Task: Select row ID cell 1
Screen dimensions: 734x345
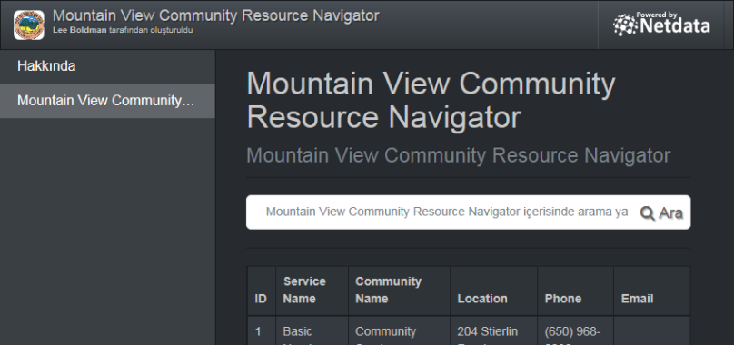Action: click(x=262, y=331)
